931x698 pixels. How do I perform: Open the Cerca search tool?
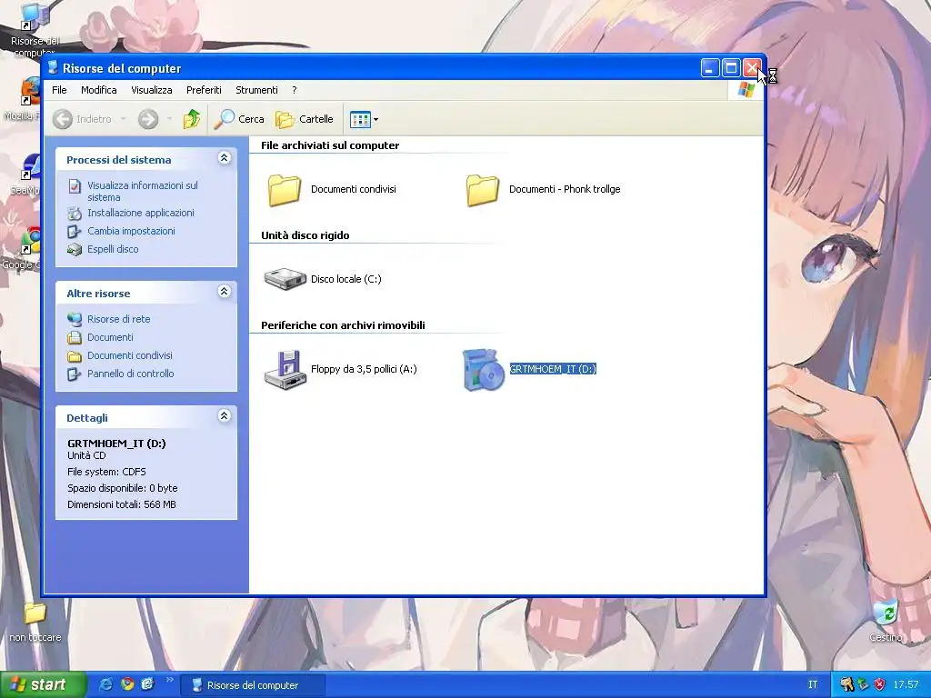(239, 119)
